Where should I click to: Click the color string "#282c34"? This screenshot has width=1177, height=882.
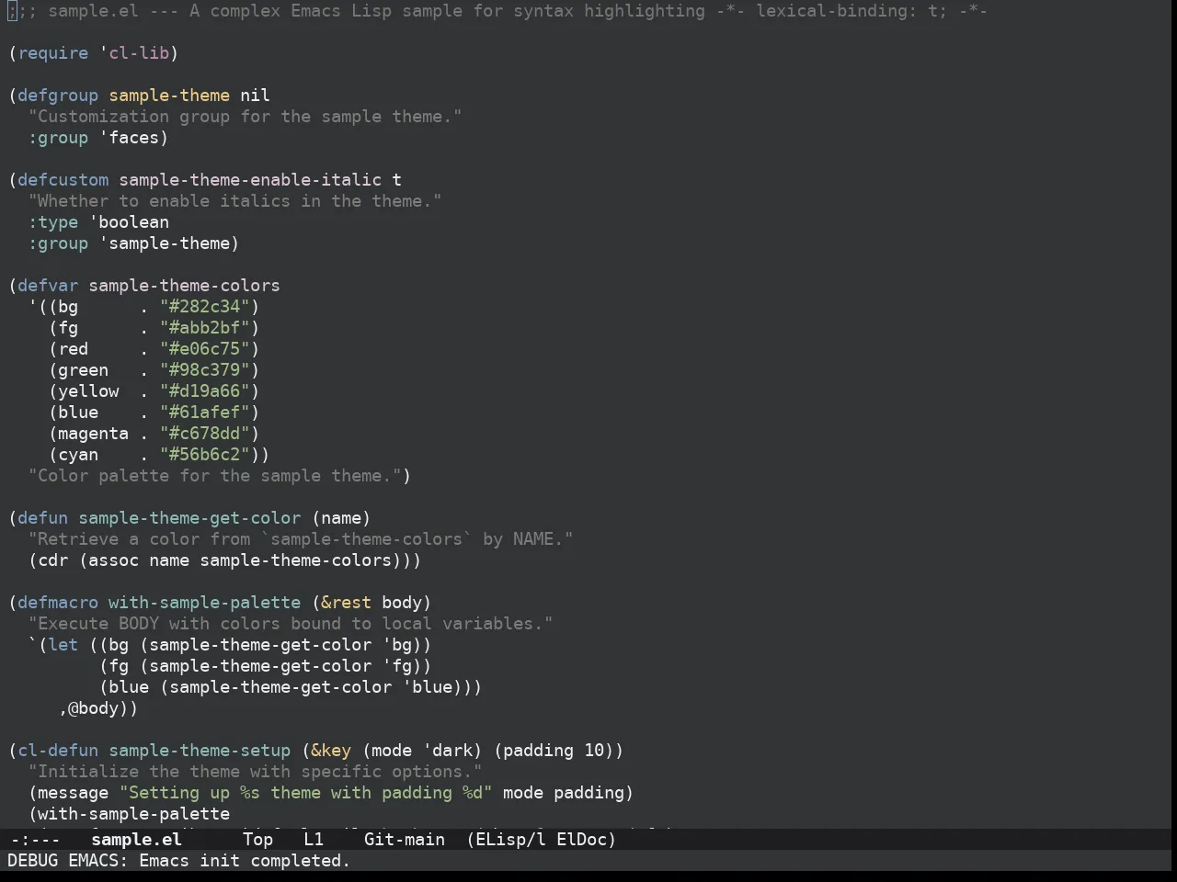tap(205, 307)
